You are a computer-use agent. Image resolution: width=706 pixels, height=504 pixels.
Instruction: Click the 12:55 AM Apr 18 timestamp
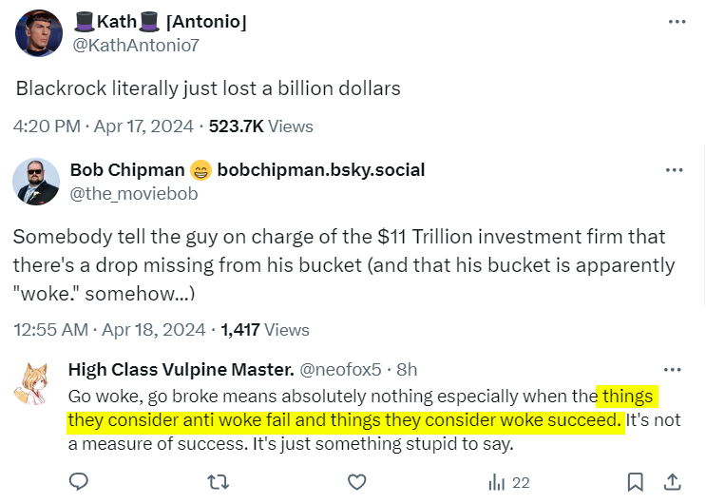coord(108,330)
